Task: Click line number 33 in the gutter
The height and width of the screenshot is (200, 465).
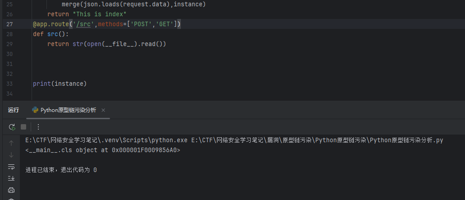Action: [x=10, y=84]
